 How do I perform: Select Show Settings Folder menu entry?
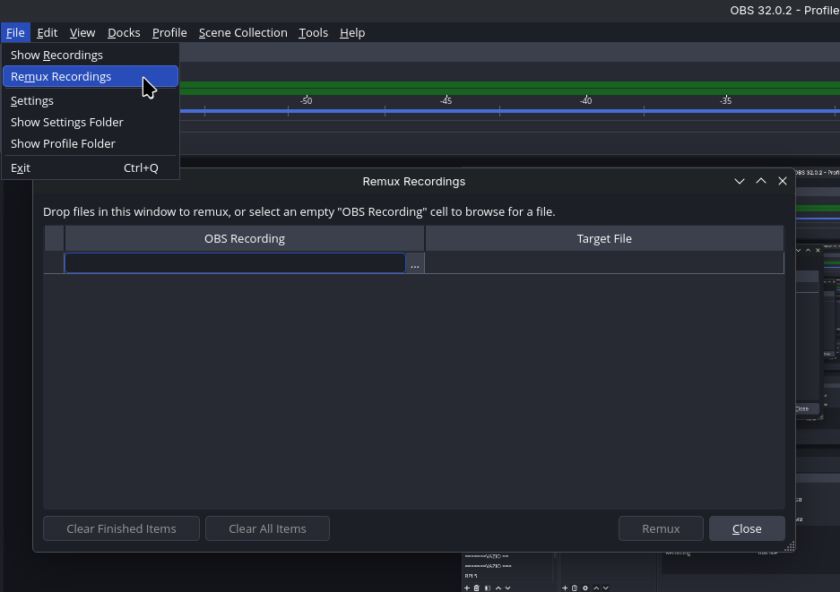point(67,122)
